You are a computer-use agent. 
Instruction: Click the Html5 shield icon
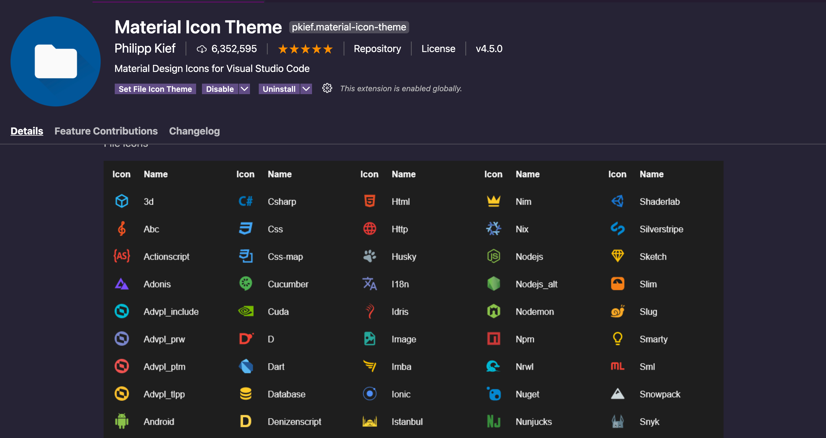[369, 201]
